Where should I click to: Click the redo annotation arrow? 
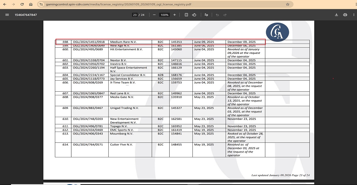coord(225,15)
